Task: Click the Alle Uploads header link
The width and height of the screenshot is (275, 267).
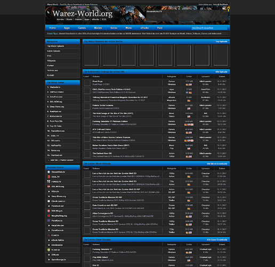Action: coord(221,72)
